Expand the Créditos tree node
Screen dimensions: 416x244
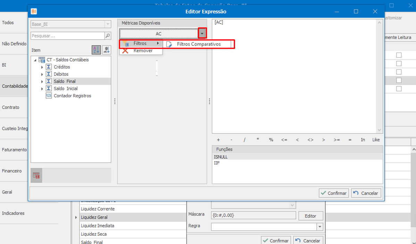[x=42, y=67]
